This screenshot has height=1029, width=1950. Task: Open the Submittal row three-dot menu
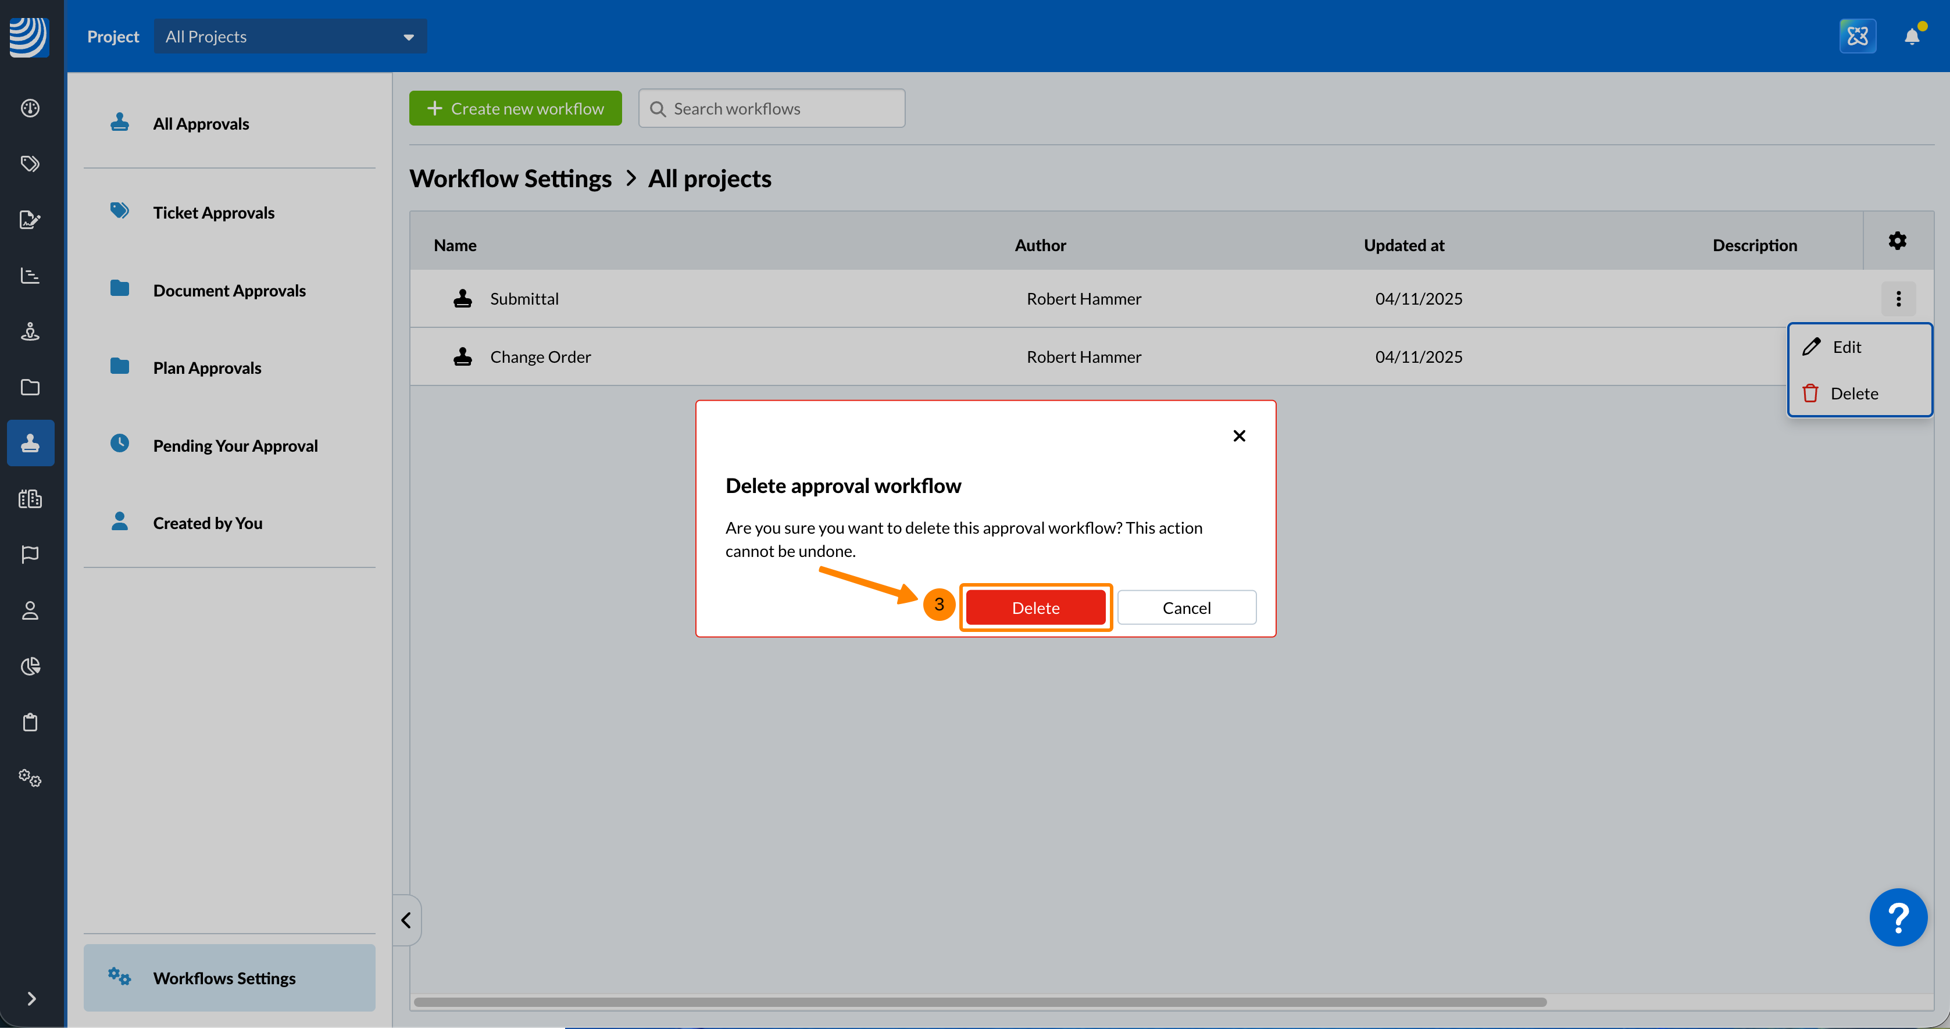[1898, 298]
